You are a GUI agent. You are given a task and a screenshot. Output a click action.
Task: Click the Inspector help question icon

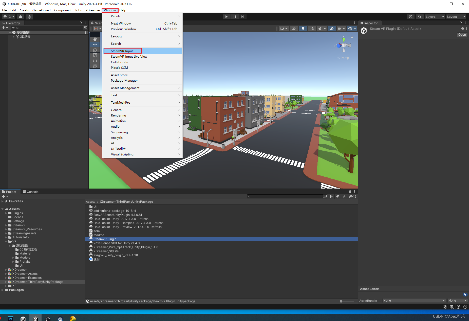coord(463,29)
